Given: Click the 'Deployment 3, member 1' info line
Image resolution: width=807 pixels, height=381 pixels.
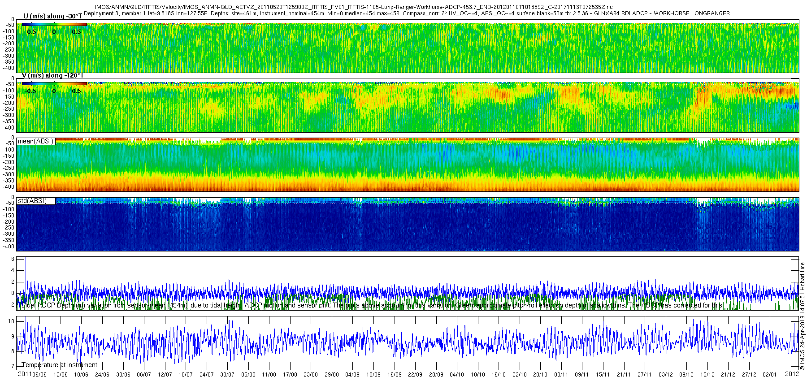Looking at the screenshot, I should (x=407, y=13).
